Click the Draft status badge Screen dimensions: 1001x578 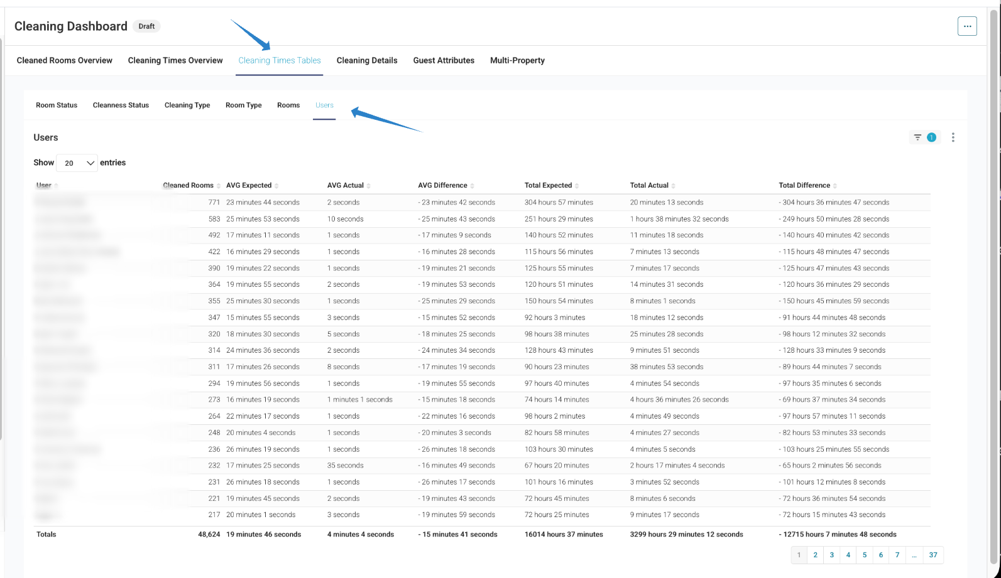click(146, 26)
